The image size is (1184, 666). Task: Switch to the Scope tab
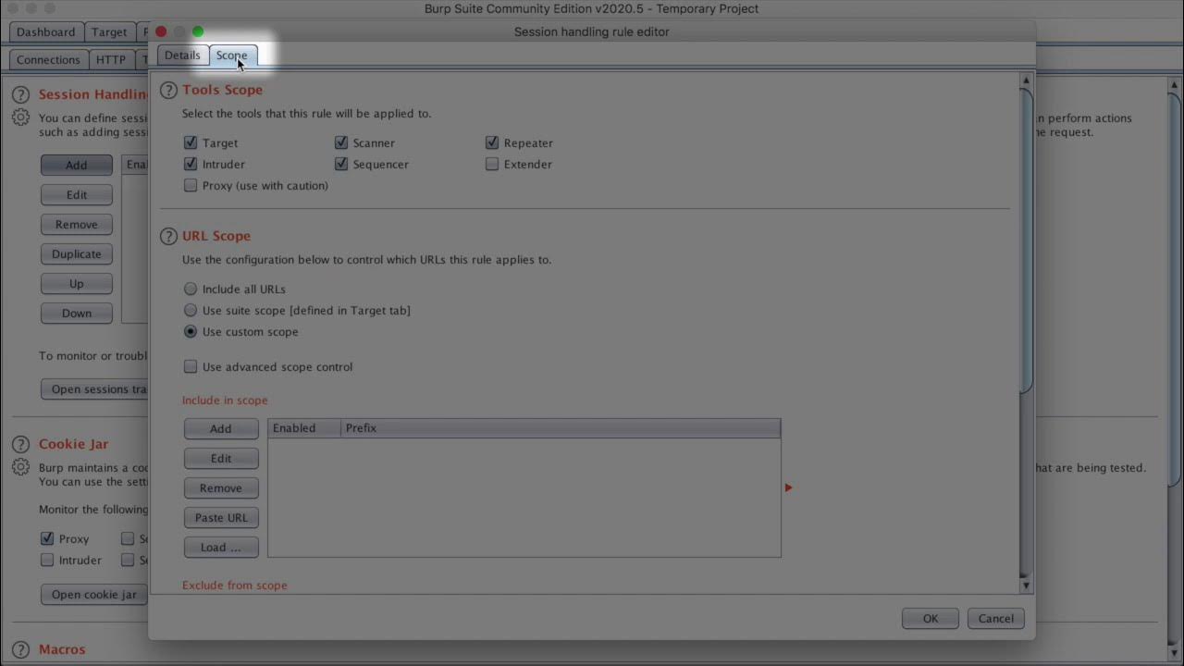231,55
